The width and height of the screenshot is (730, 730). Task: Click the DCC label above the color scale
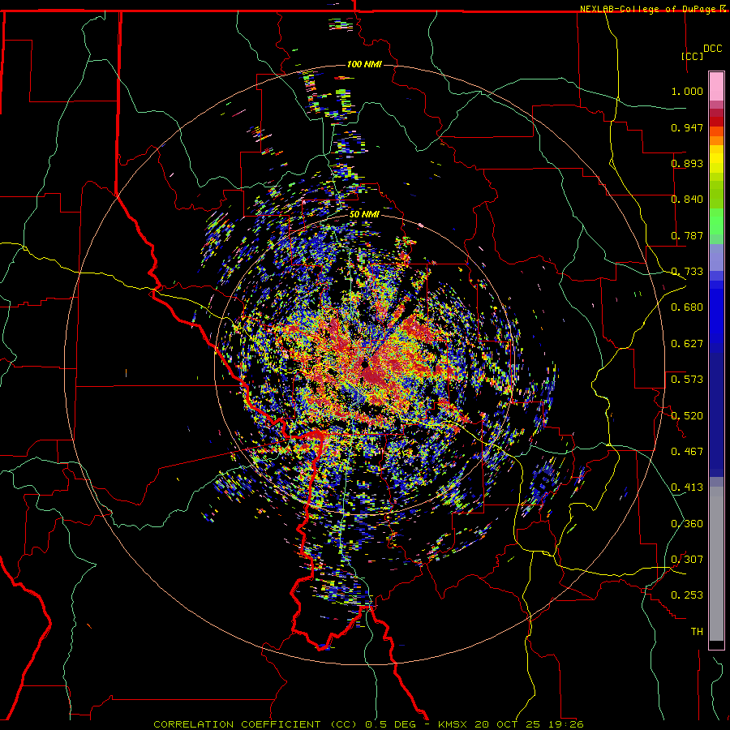[712, 49]
